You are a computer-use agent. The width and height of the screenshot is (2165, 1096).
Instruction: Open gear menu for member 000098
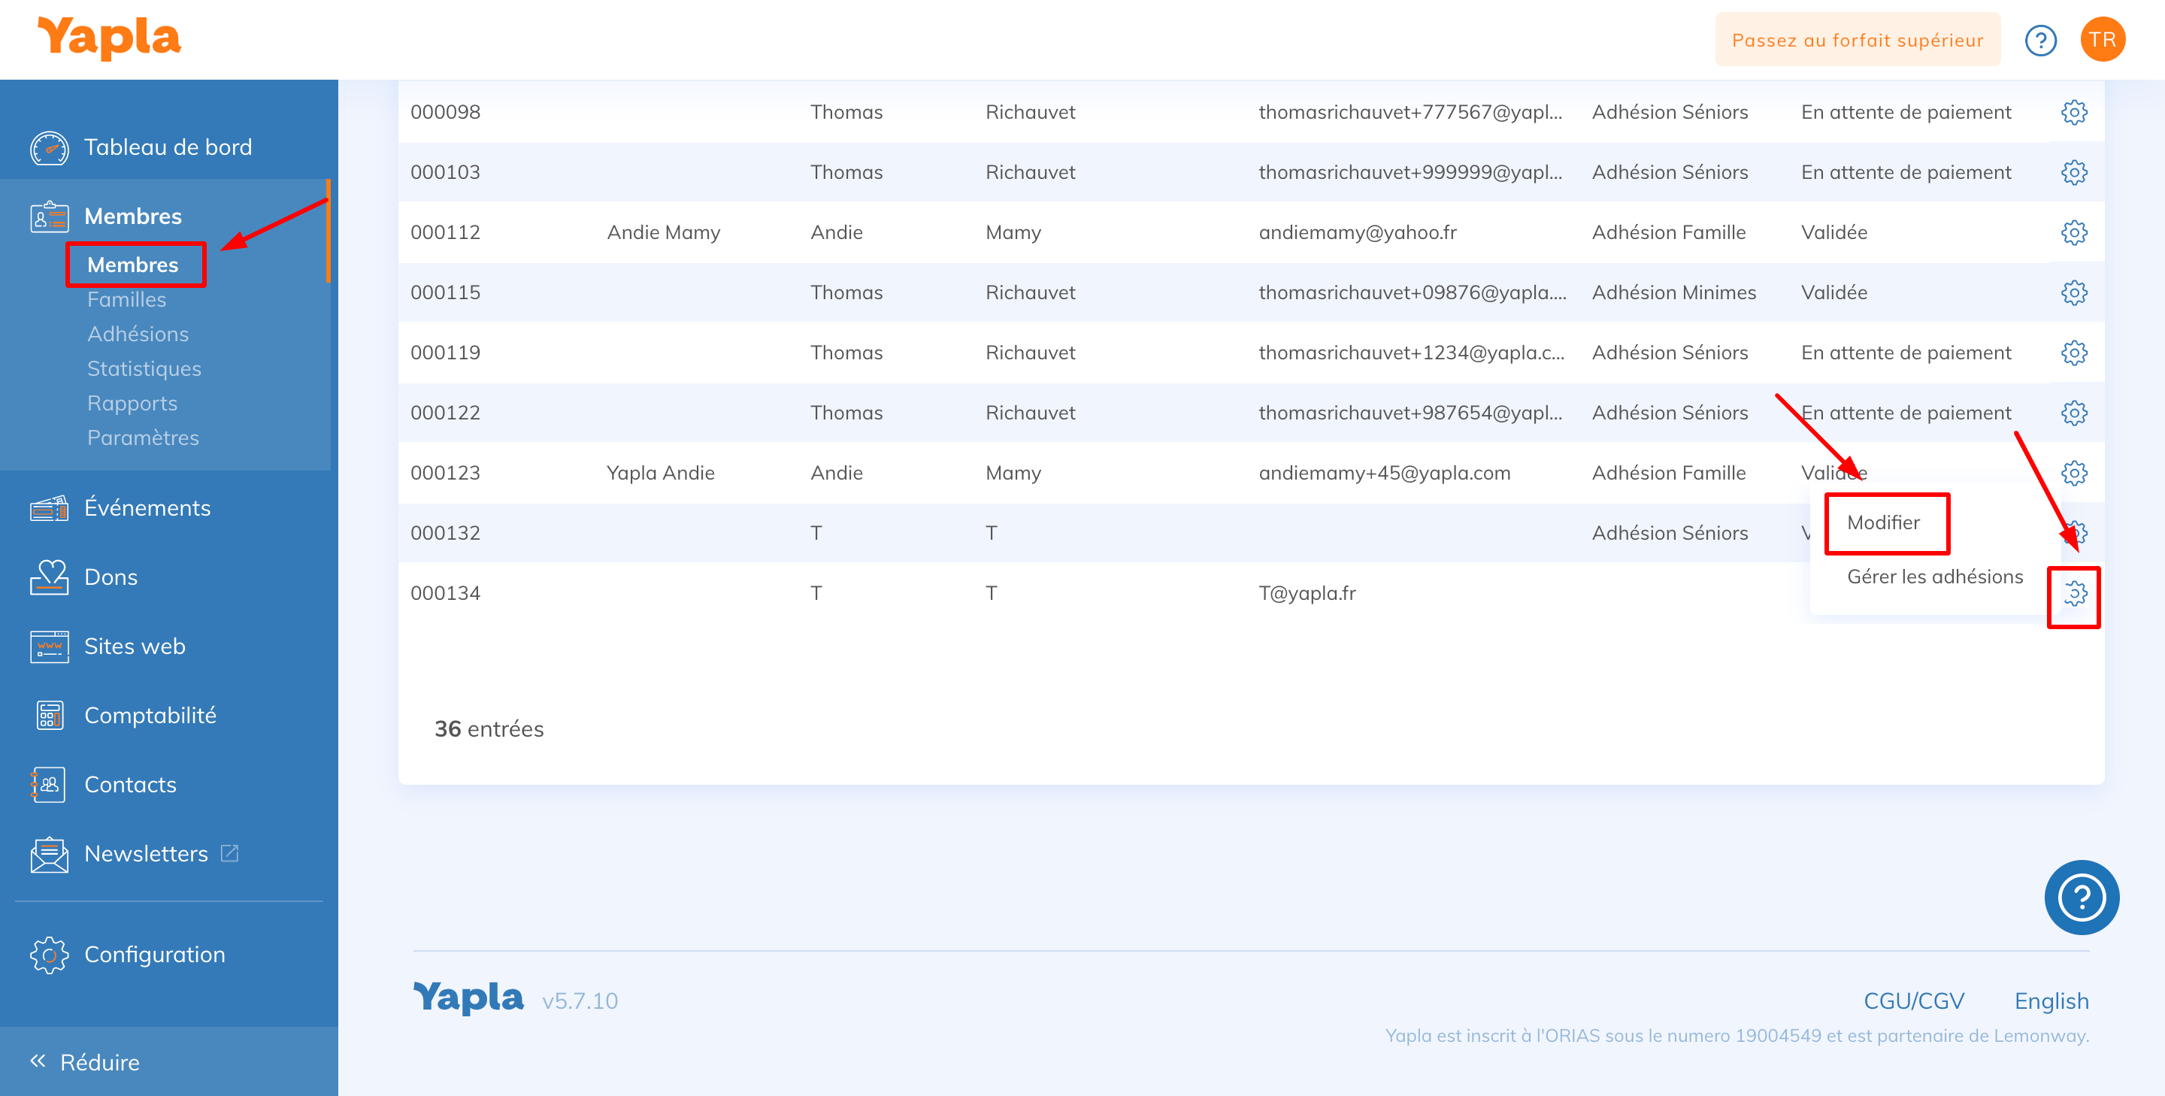point(2073,112)
